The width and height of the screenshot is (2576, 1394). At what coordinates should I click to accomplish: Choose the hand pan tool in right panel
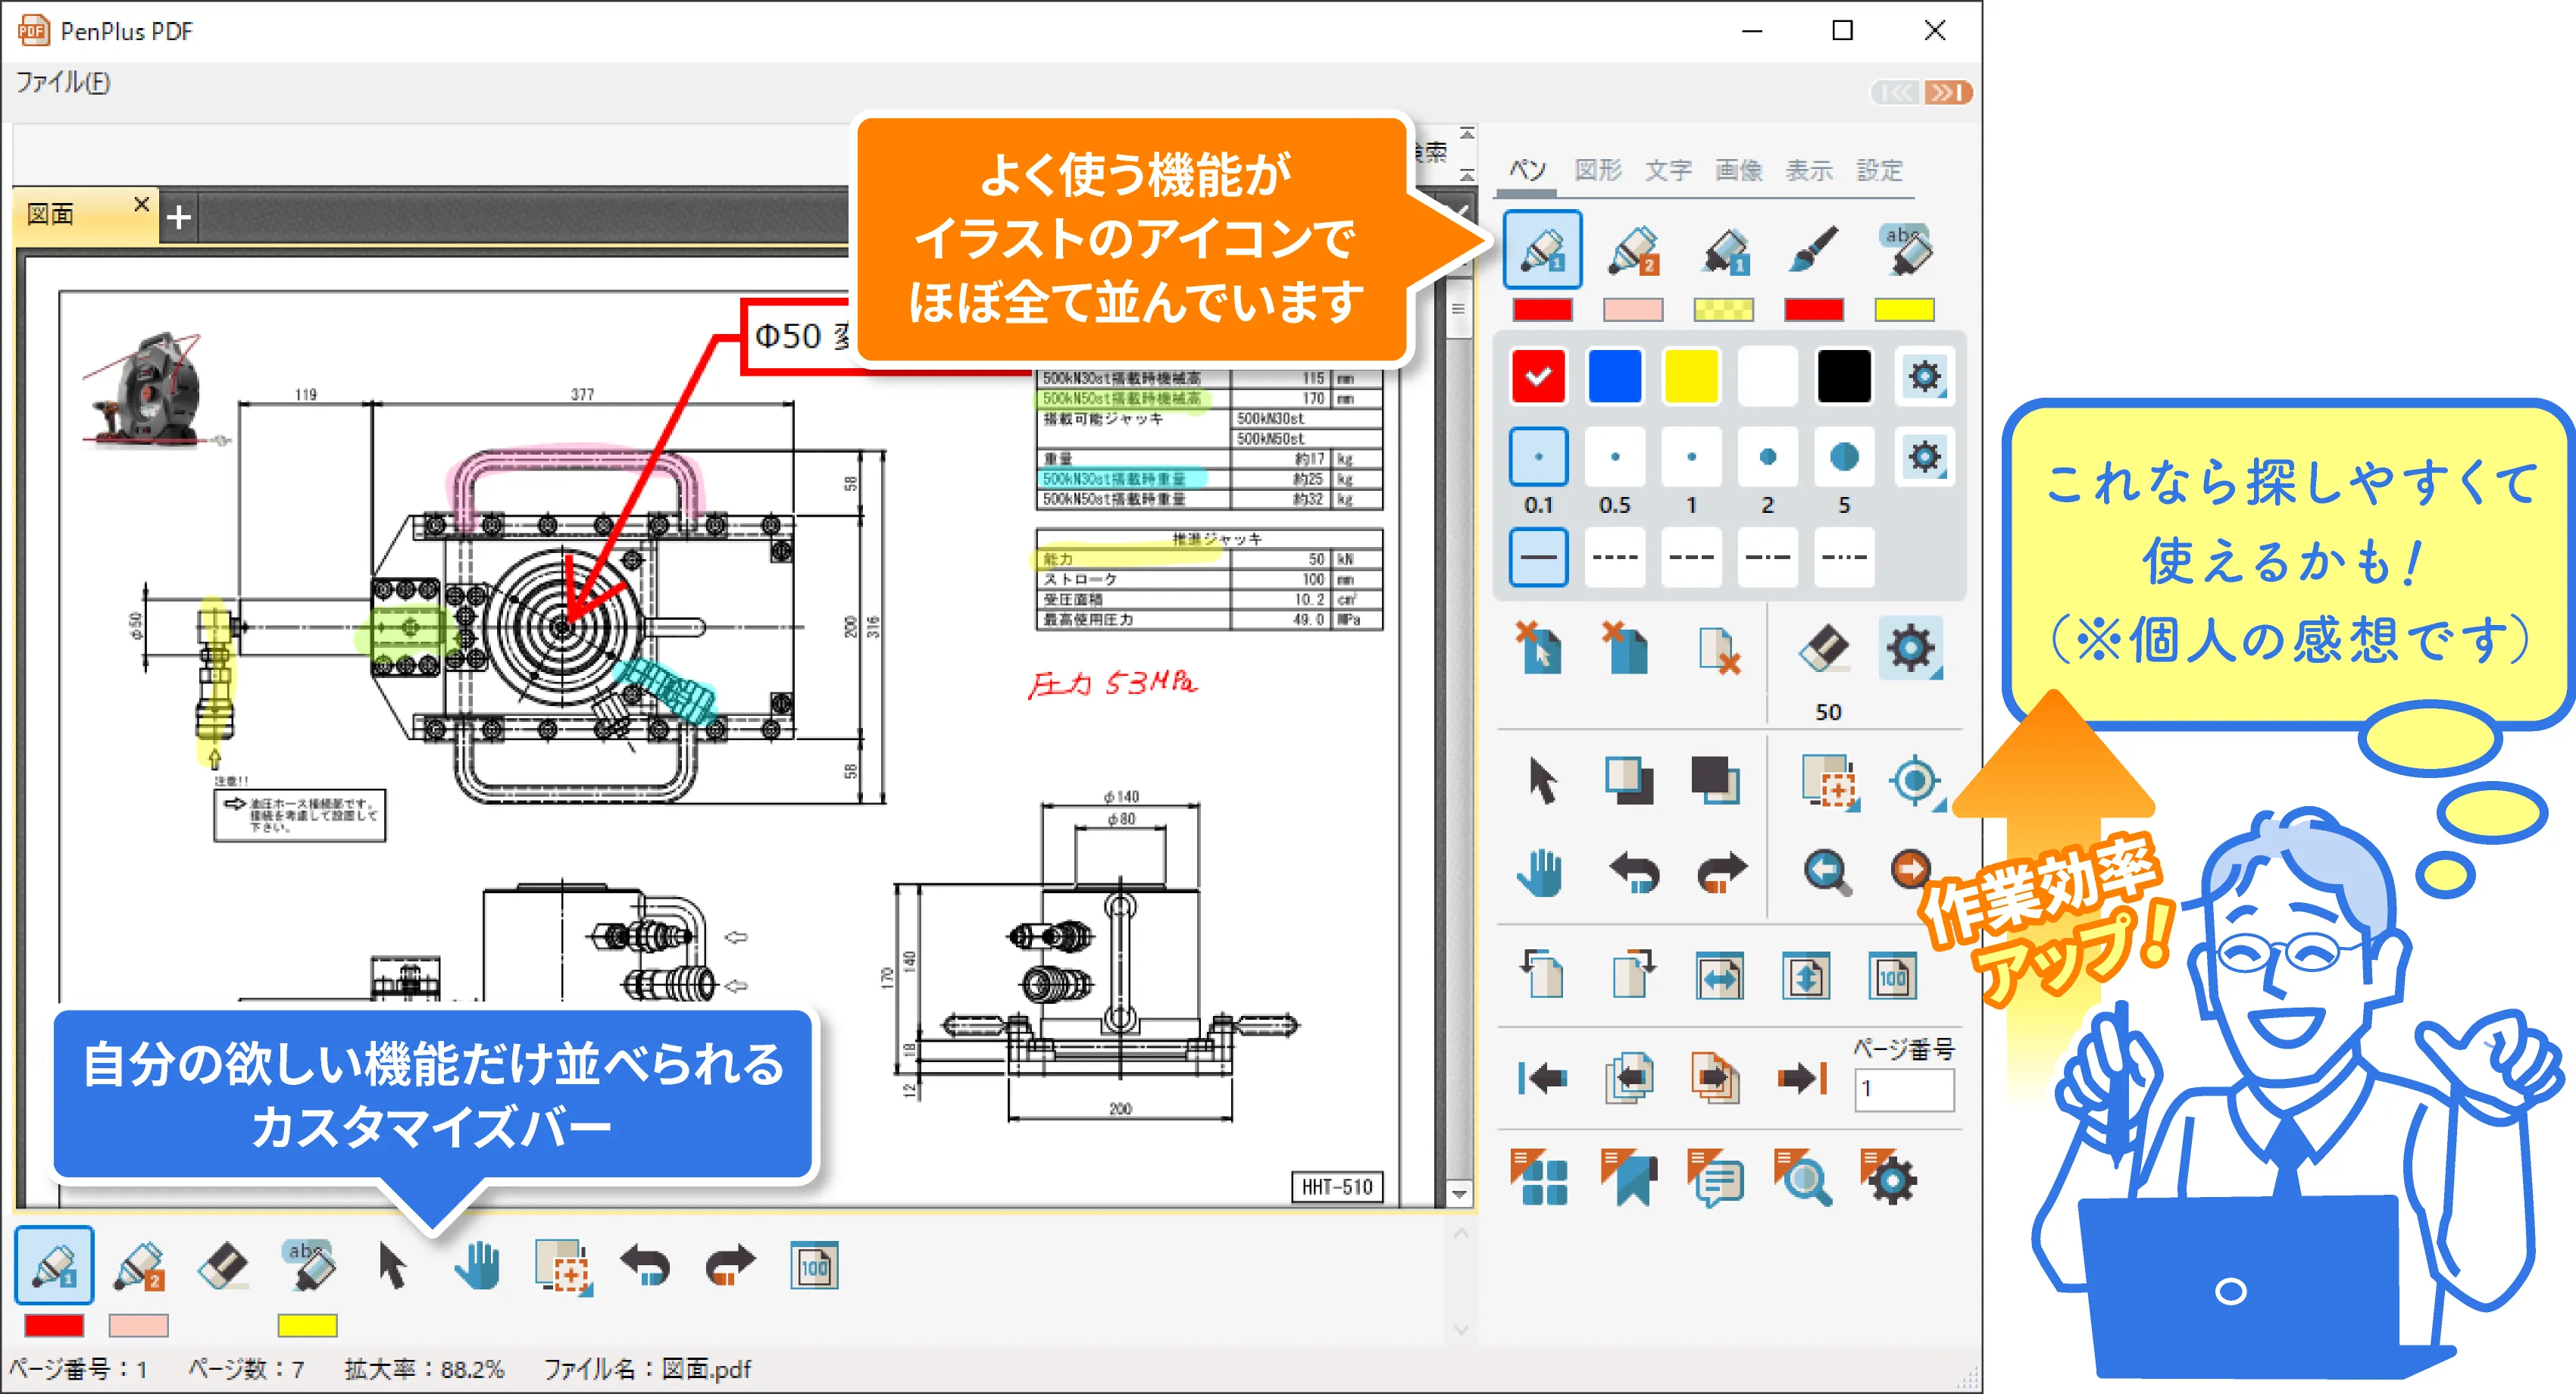point(1541,872)
